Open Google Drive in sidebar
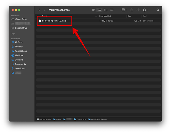171x133 pixels. 20,28
